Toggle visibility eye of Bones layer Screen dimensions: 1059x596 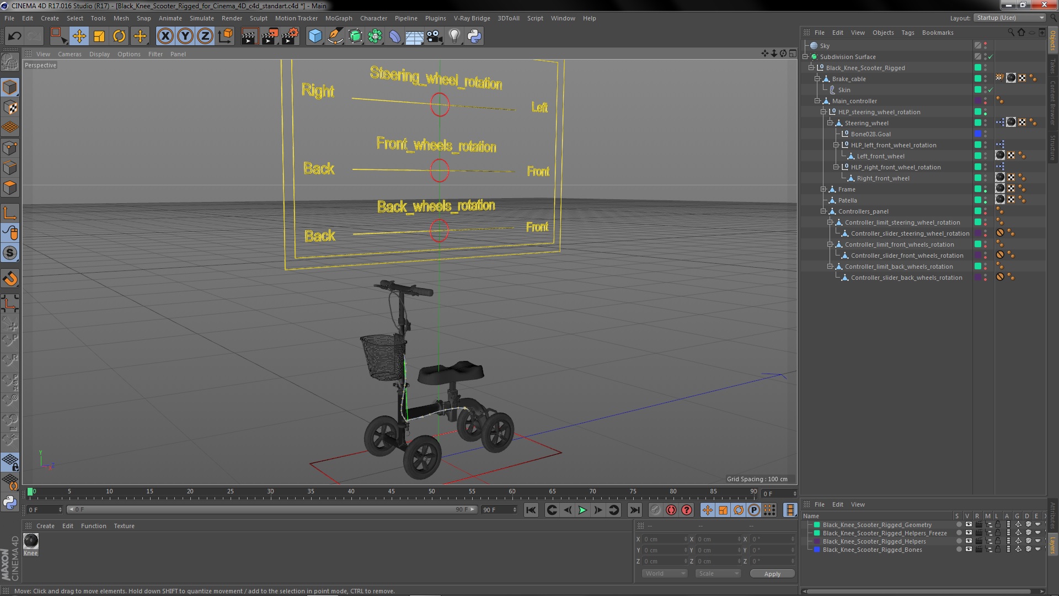968,550
